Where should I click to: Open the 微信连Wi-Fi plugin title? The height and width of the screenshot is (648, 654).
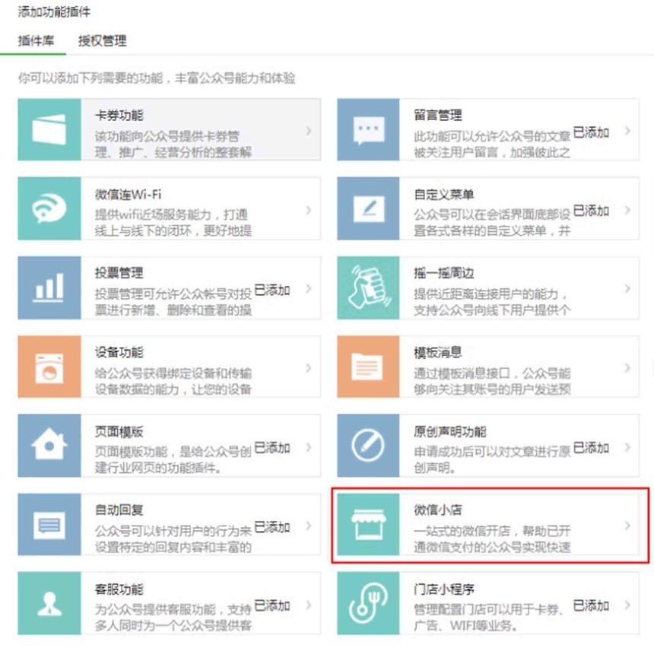click(x=128, y=195)
